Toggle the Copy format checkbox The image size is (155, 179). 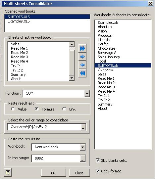point(98,171)
